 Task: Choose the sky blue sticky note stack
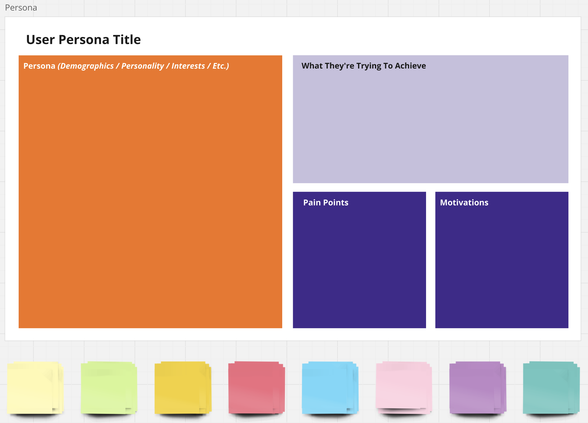click(x=330, y=388)
